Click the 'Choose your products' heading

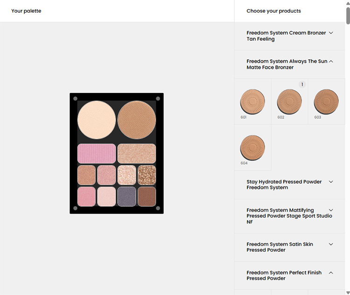pyautogui.click(x=273, y=11)
